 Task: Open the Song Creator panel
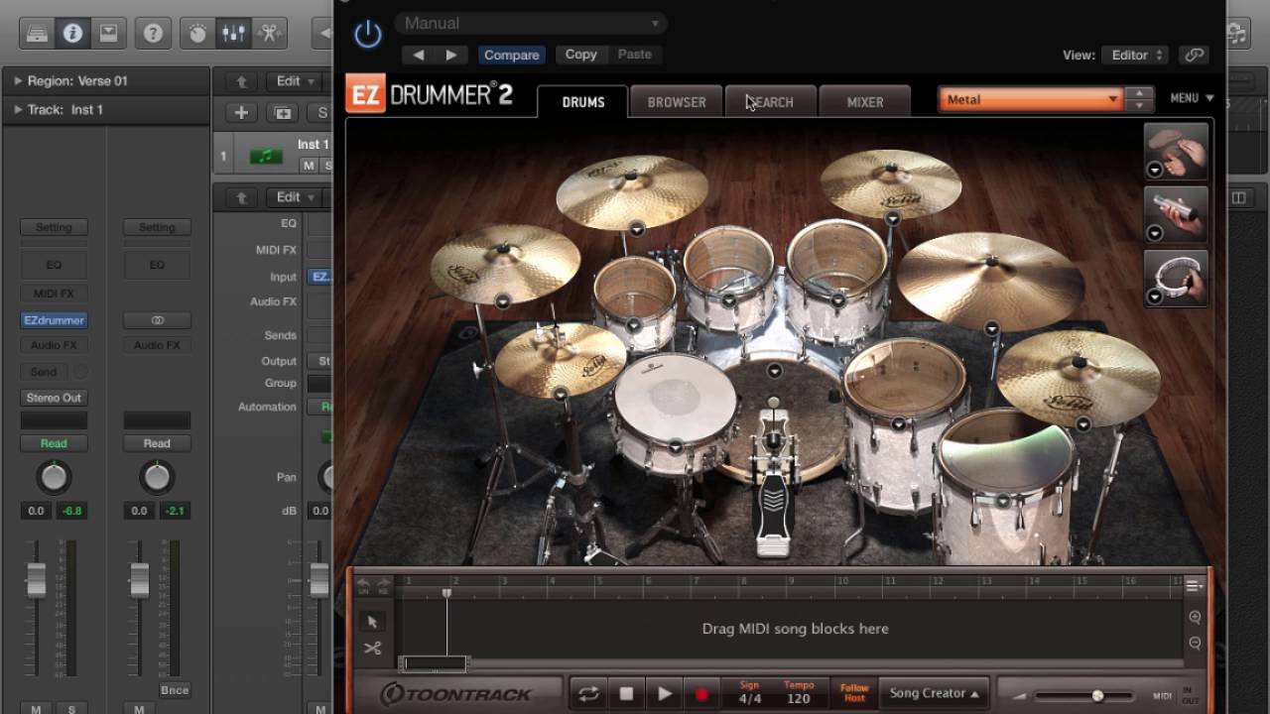(x=935, y=693)
